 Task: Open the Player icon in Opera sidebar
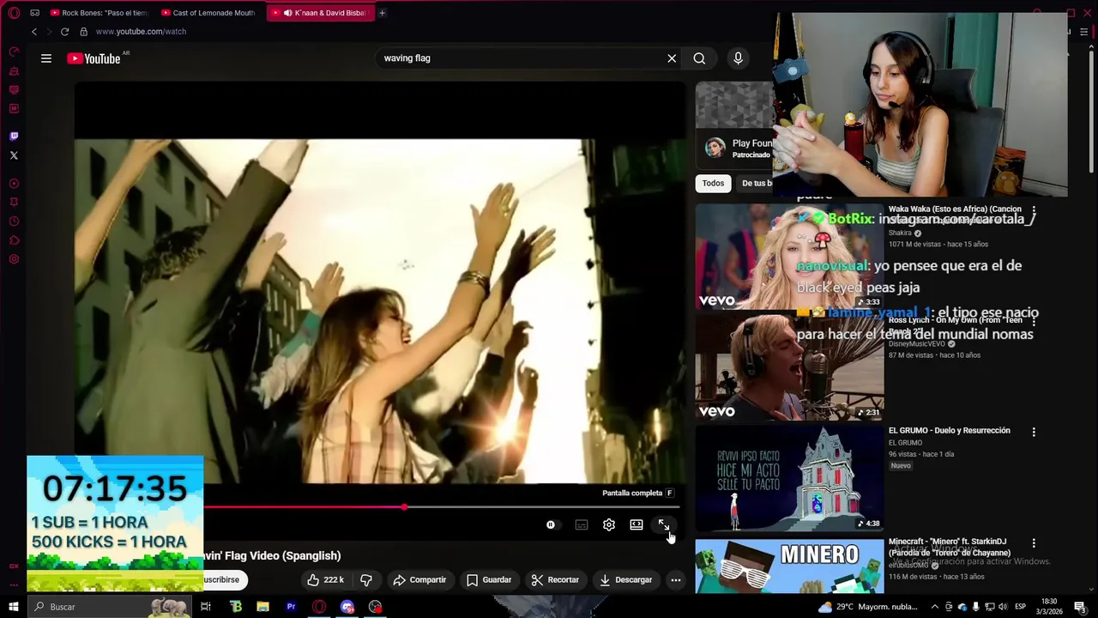click(14, 184)
